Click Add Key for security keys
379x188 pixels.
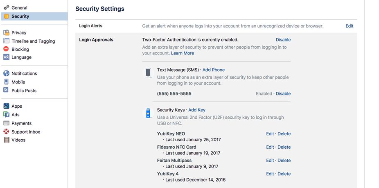[197, 110]
